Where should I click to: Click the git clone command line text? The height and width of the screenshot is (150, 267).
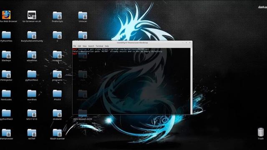pos(120,49)
